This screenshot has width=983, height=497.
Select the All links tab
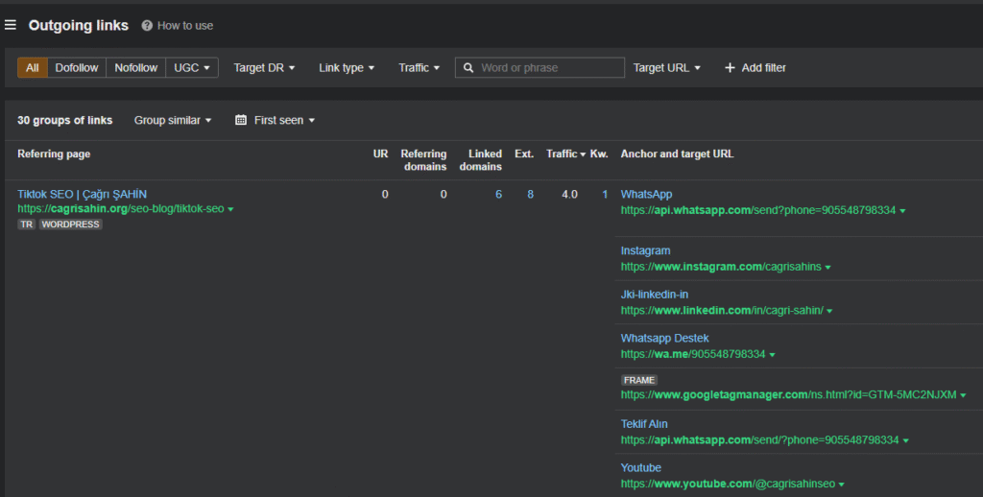33,68
